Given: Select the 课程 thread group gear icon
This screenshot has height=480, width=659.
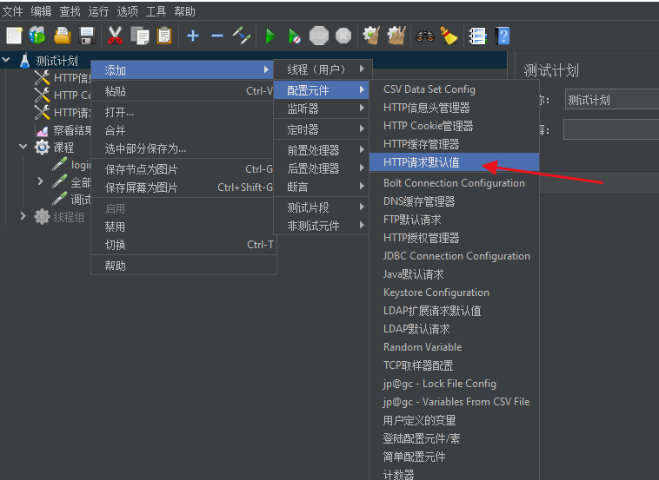Looking at the screenshot, I should [42, 148].
